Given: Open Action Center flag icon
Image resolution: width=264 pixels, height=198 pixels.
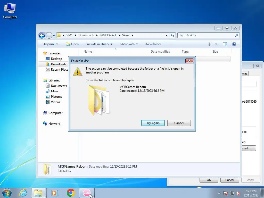Looking at the screenshot, I should [226, 193].
